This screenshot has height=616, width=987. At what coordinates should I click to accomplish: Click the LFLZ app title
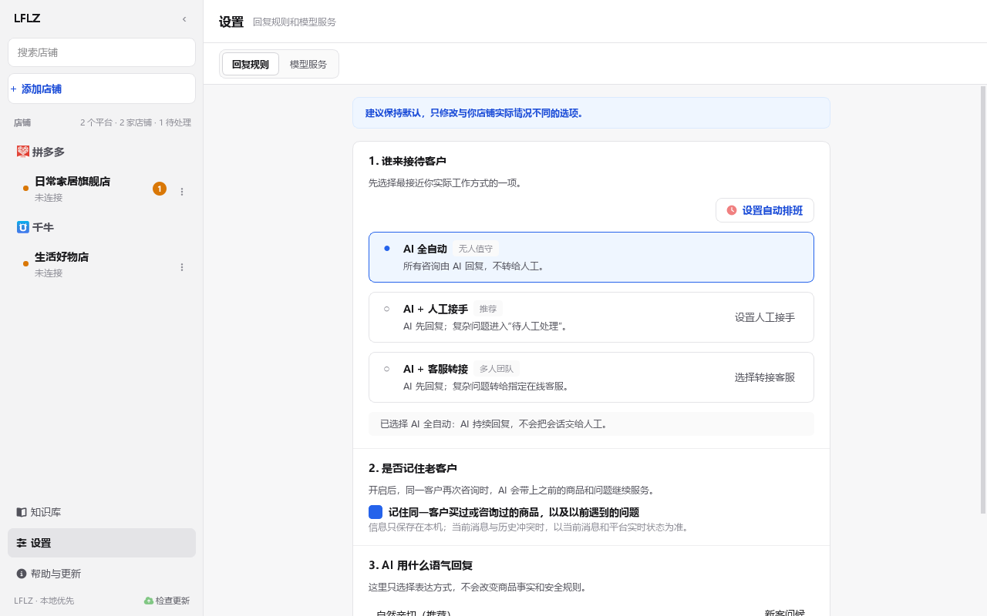pos(27,18)
